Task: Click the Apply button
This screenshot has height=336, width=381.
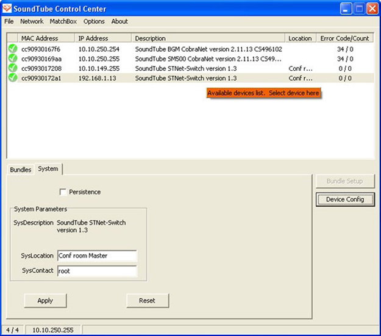Action: [x=45, y=301]
